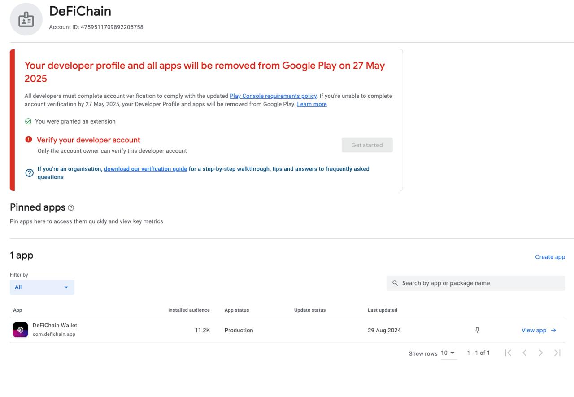Click the developer account badge icon

(26, 19)
